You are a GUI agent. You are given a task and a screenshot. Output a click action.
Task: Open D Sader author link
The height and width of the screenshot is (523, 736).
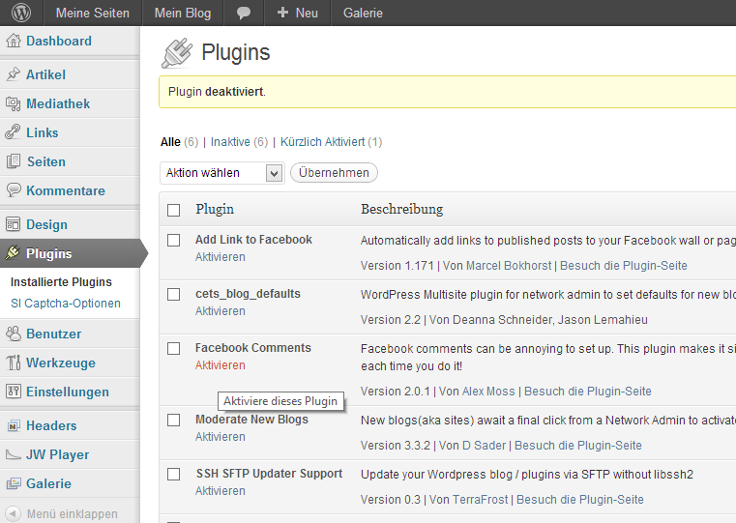pos(484,445)
